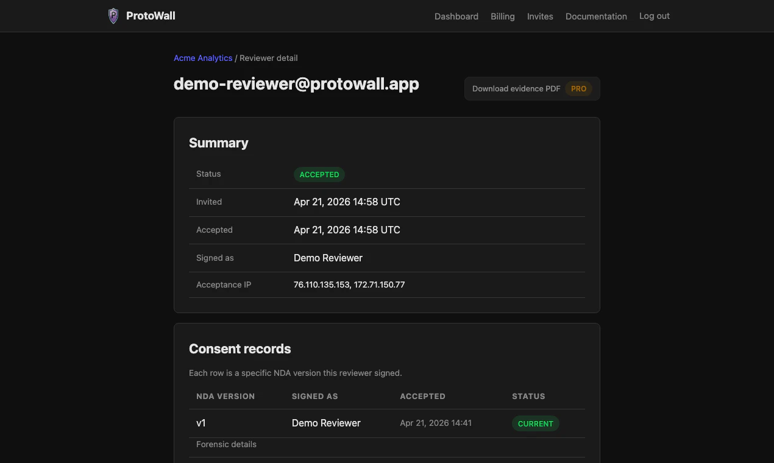This screenshot has width=774, height=463.
Task: Click the NDA VERSION column header
Action: pos(225,396)
